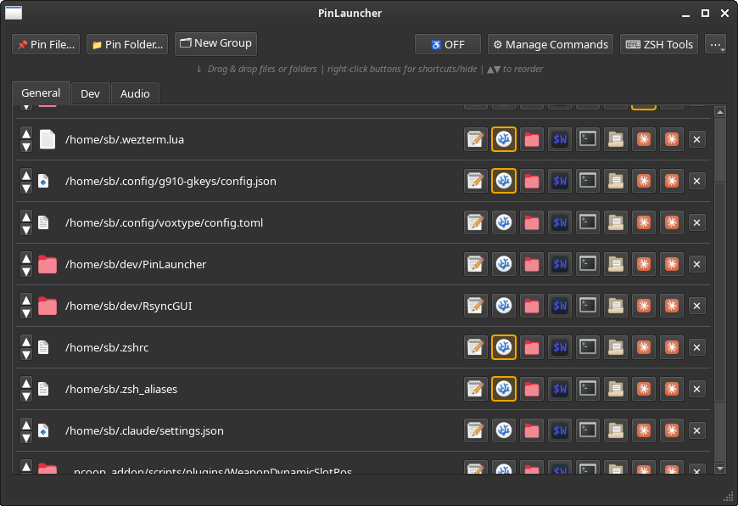Click the list scrollbar's up arrow

(719, 112)
